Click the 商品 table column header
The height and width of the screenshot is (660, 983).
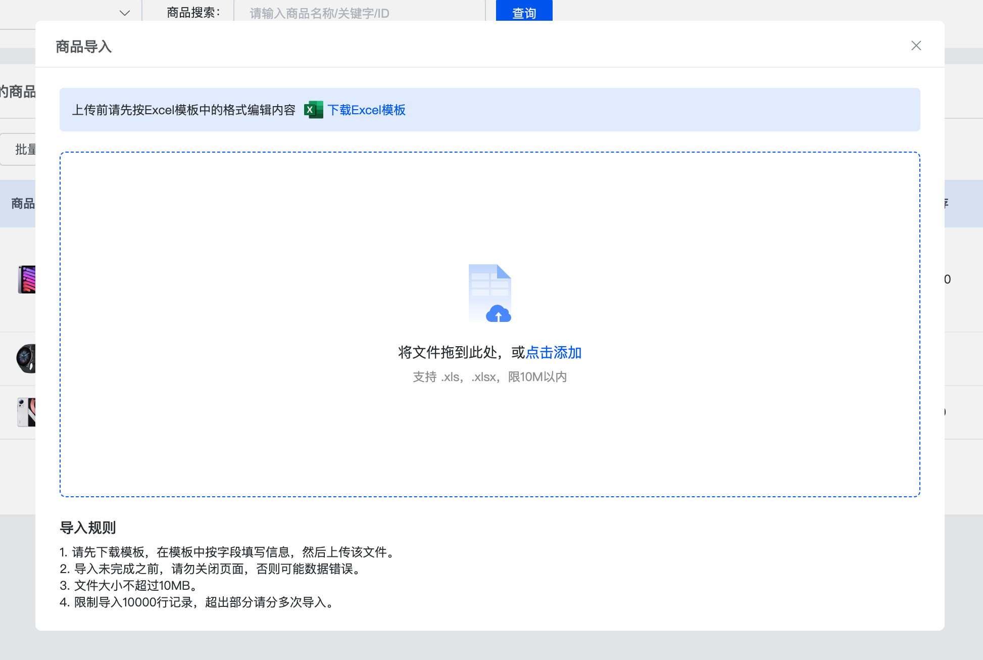pyautogui.click(x=23, y=203)
